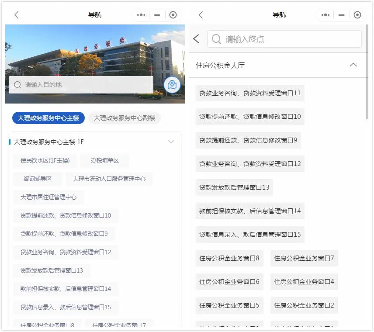Screen dimensions: 374x332
Task: Select the 大理政务服务中心主楼 tab
Action: tap(48, 118)
